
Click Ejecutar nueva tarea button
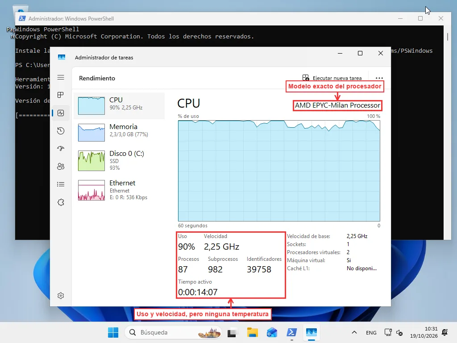point(332,78)
